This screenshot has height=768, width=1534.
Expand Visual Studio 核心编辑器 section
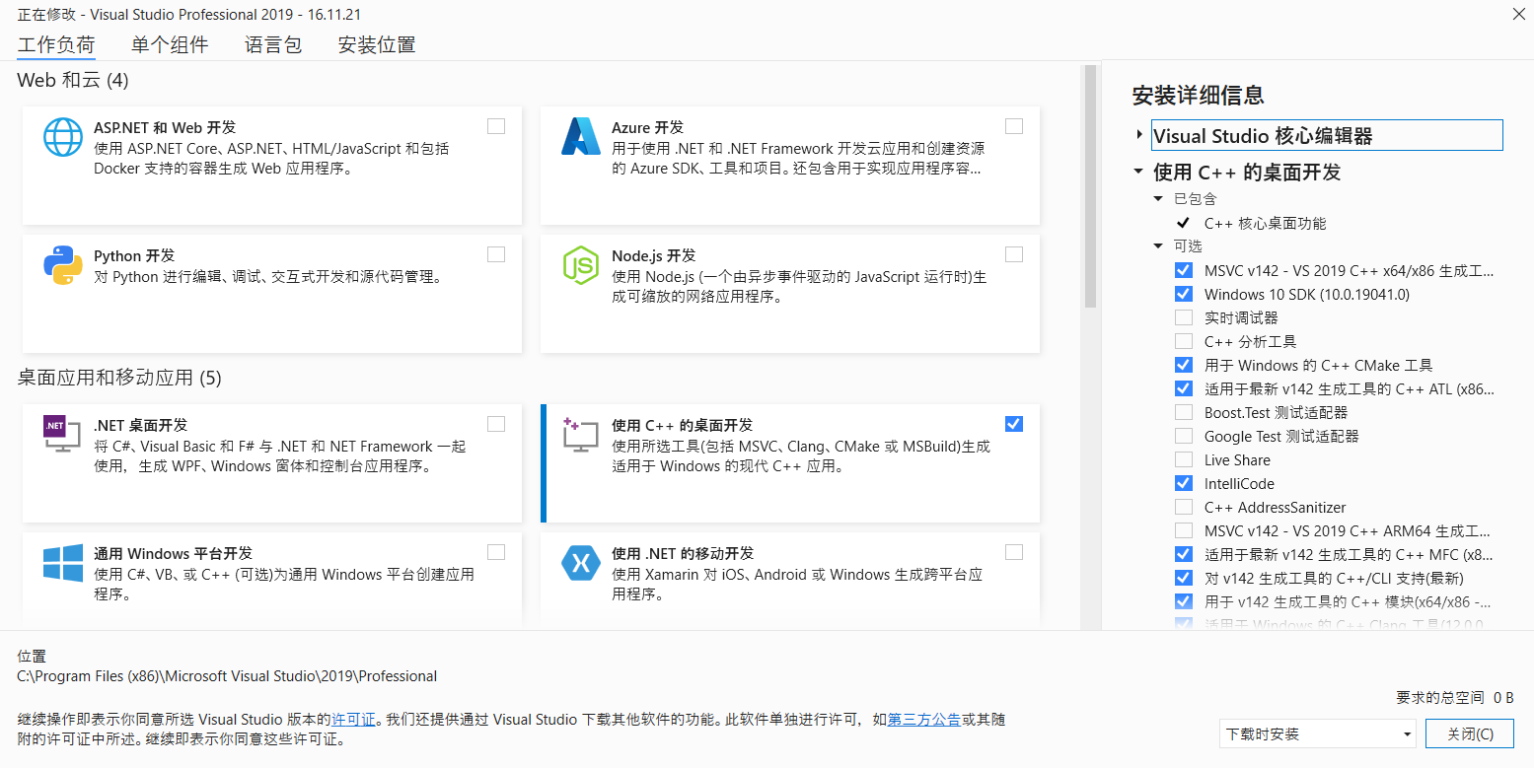point(1138,135)
